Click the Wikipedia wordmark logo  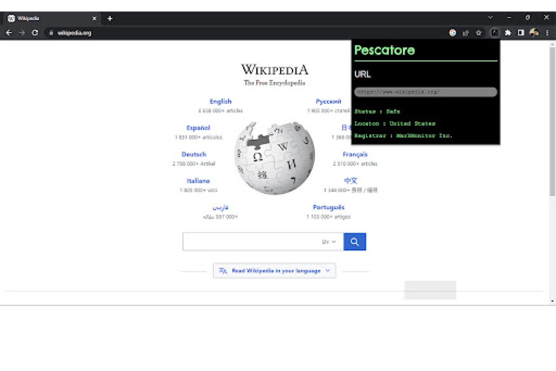click(x=275, y=69)
